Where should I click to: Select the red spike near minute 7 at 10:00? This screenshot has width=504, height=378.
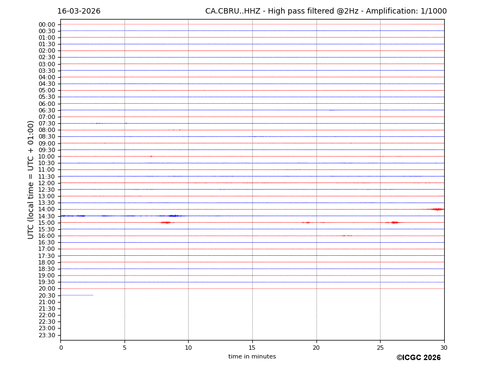click(x=151, y=156)
